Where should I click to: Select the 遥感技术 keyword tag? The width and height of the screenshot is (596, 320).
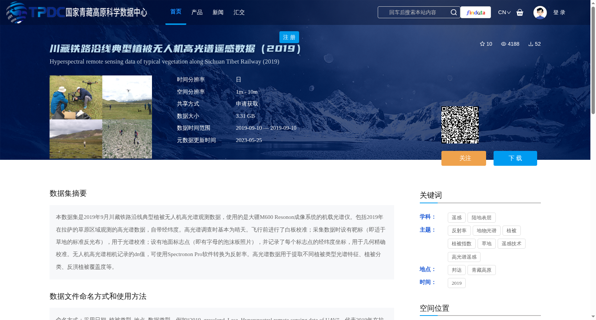[511, 244]
